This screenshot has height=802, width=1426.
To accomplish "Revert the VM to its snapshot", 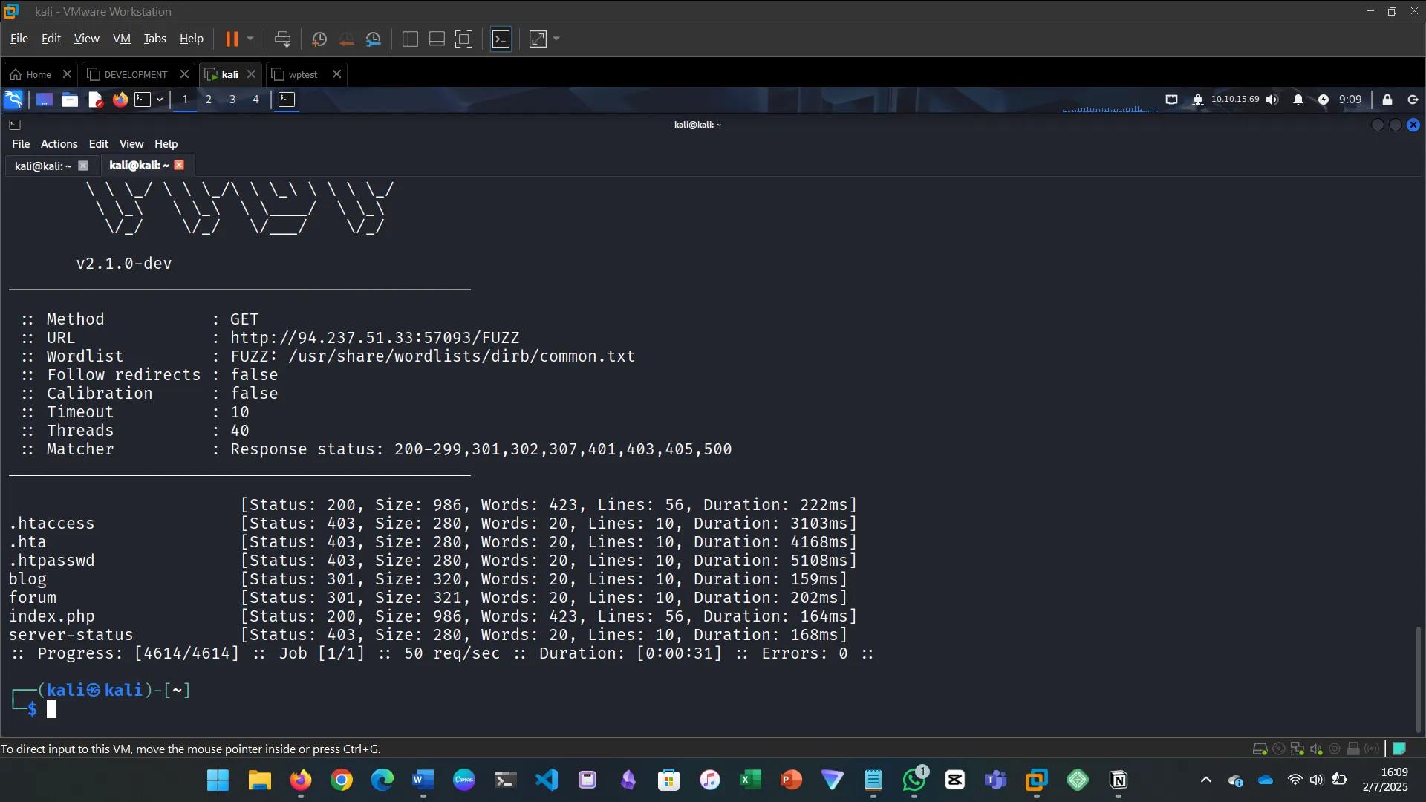I will point(346,39).
